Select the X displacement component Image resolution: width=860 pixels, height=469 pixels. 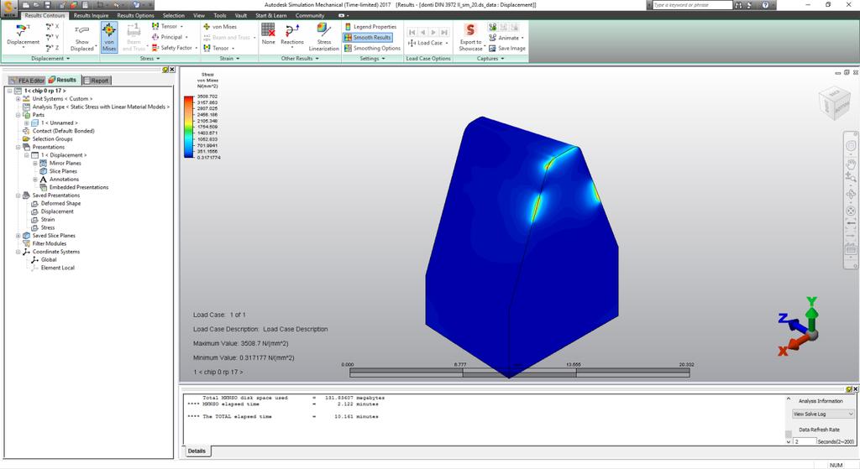(x=53, y=26)
